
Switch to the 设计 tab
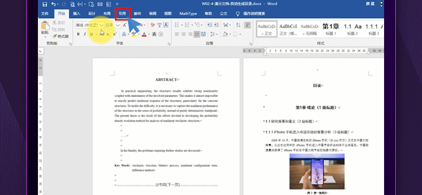(92, 14)
